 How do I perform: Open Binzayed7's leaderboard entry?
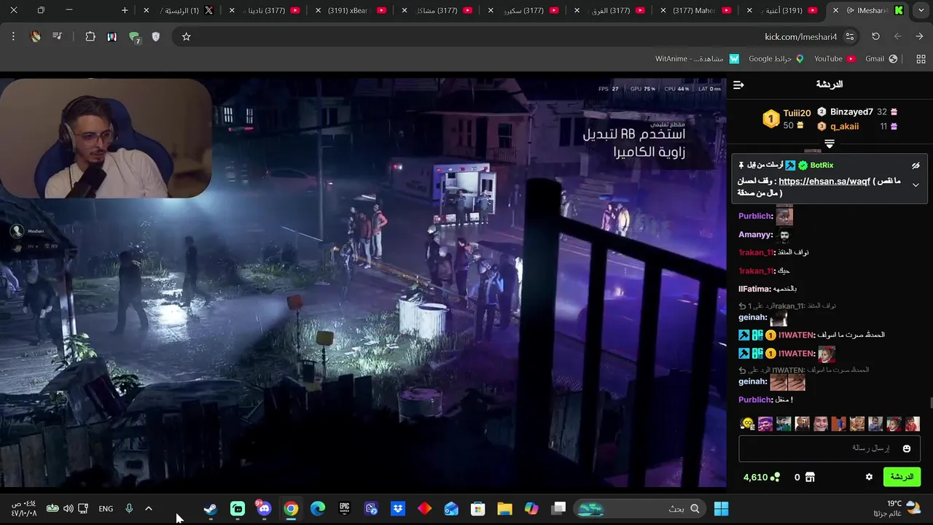tap(851, 112)
